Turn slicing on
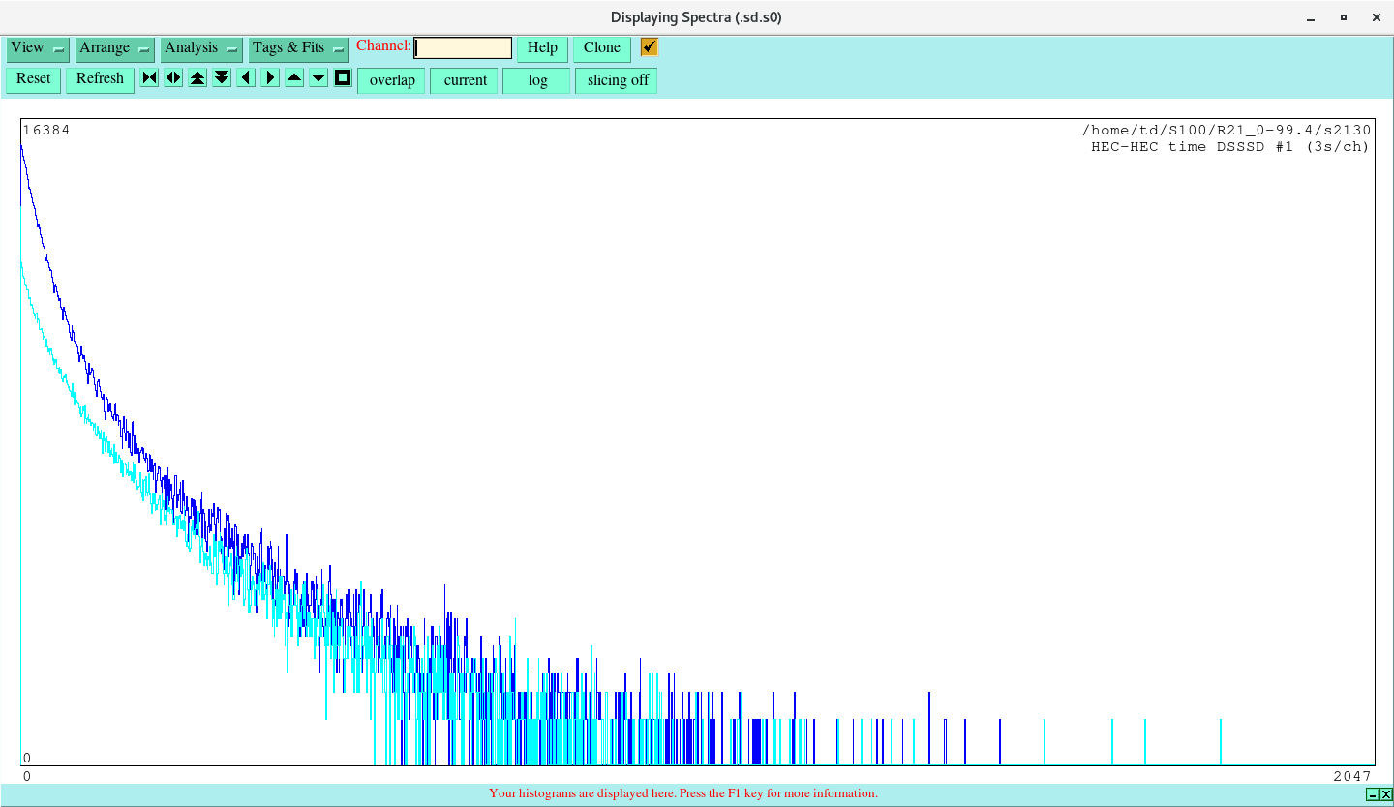Viewport: 1394px width, 807px height. pyautogui.click(x=616, y=80)
